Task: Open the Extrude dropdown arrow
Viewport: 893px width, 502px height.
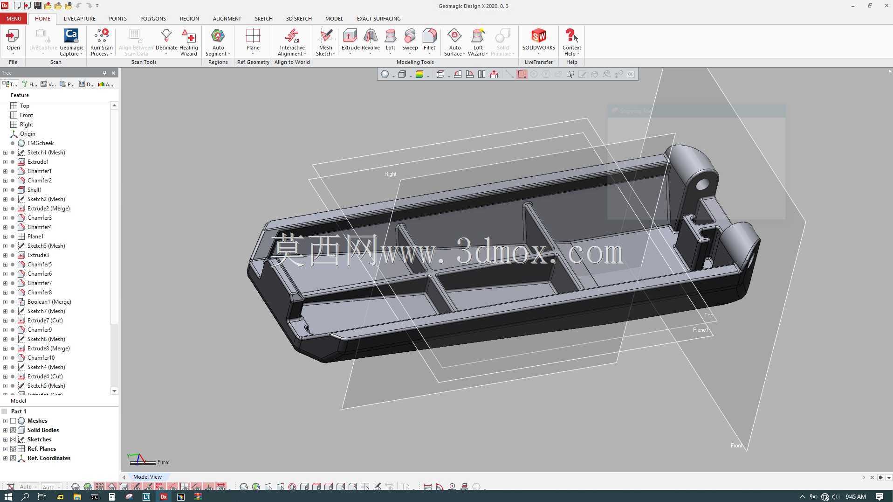Action: coord(350,54)
